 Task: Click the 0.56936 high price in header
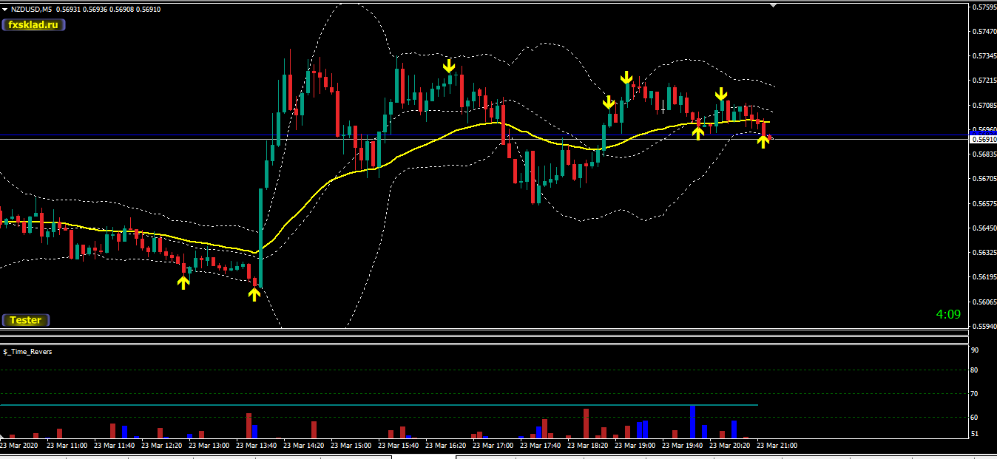95,10
